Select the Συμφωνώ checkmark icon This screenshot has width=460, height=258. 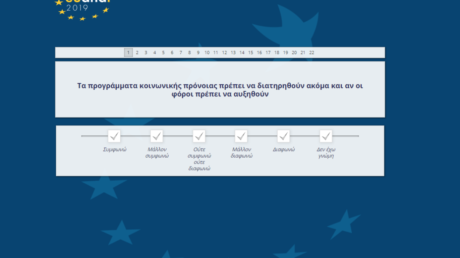(114, 136)
